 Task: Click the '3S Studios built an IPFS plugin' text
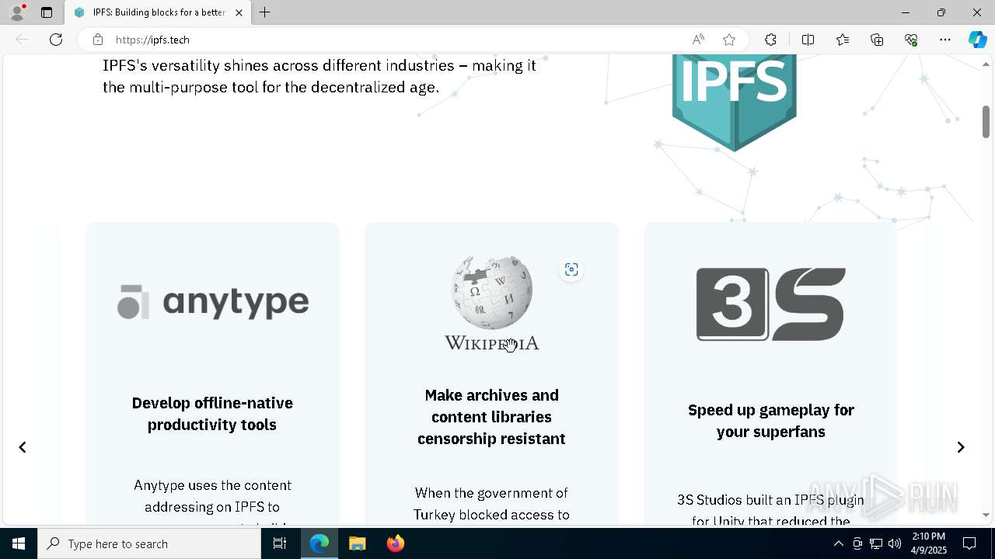[x=771, y=510]
